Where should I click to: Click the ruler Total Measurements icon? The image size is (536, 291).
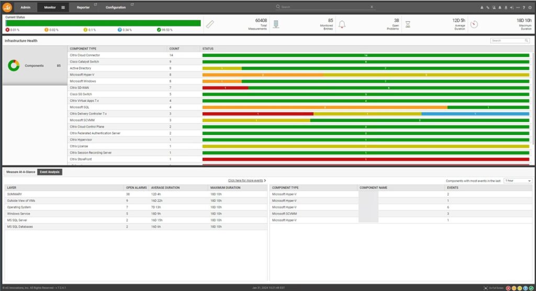click(210, 24)
